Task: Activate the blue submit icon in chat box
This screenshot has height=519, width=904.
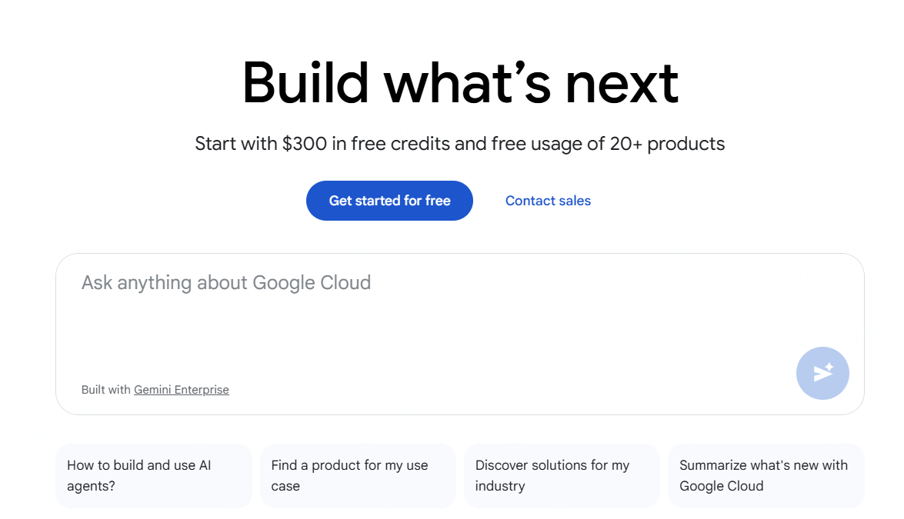Action: [x=822, y=373]
